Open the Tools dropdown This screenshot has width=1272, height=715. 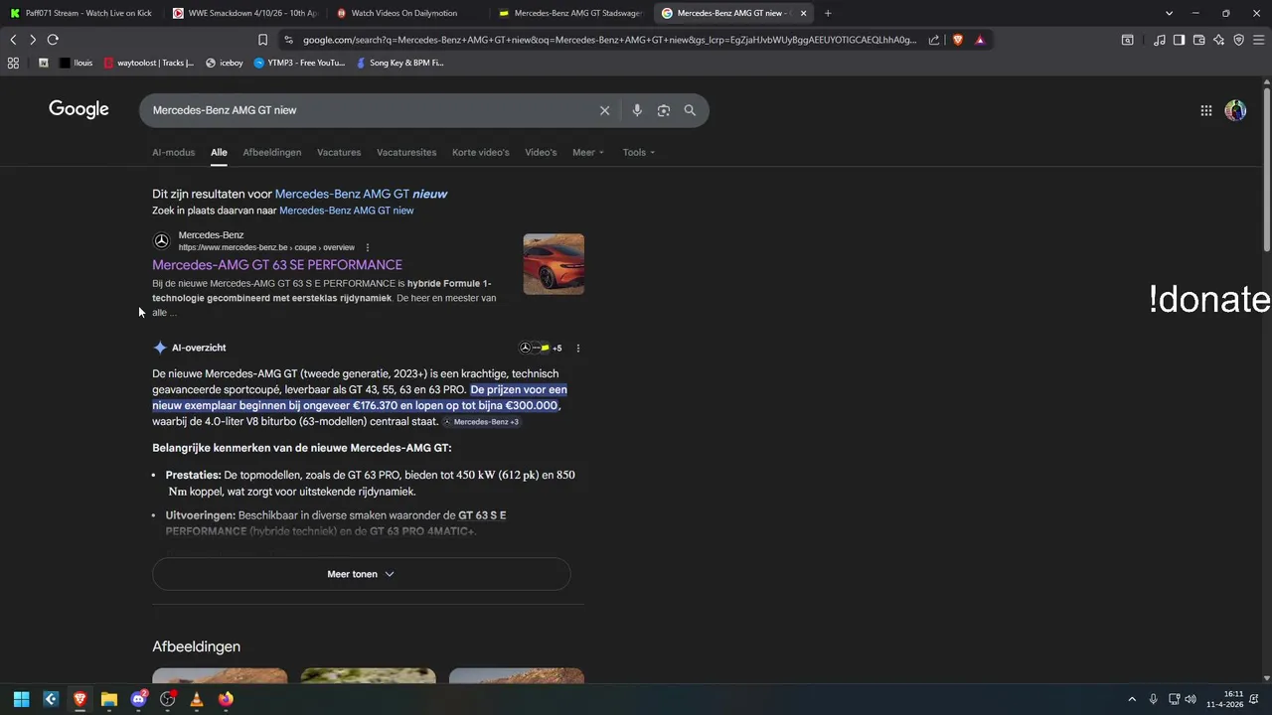638,152
